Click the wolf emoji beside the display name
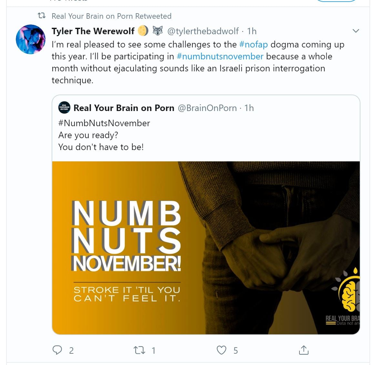The image size is (373, 365). [157, 31]
